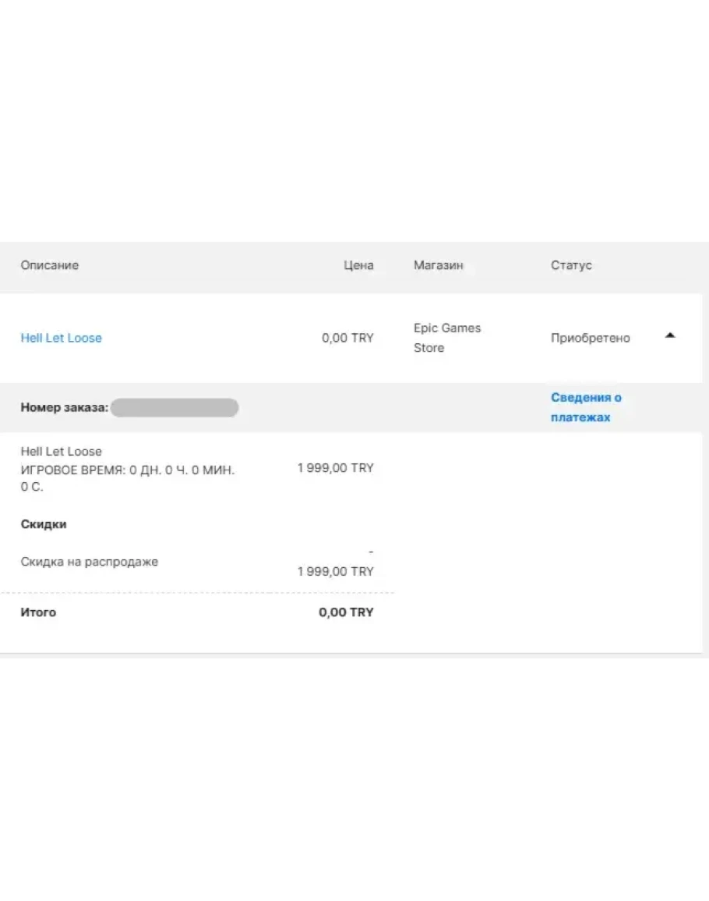This screenshot has width=709, height=901.
Task: Click the Статус column header
Action: [571, 265]
